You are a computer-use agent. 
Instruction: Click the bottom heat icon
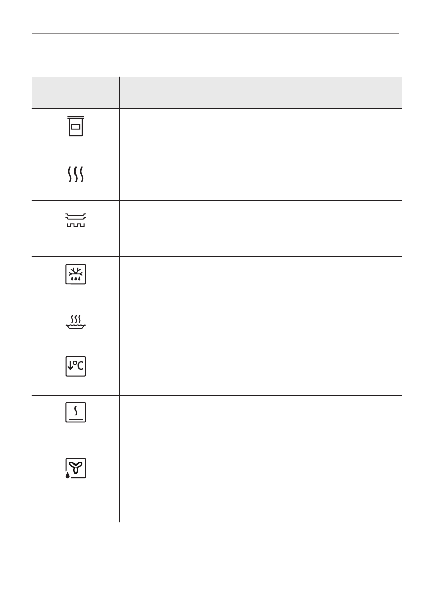coord(76,413)
